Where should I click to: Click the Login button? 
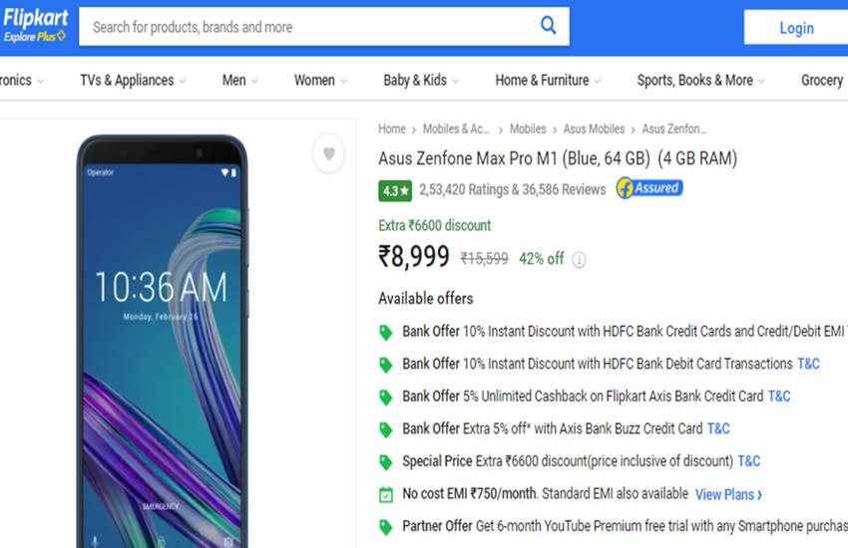tap(795, 28)
